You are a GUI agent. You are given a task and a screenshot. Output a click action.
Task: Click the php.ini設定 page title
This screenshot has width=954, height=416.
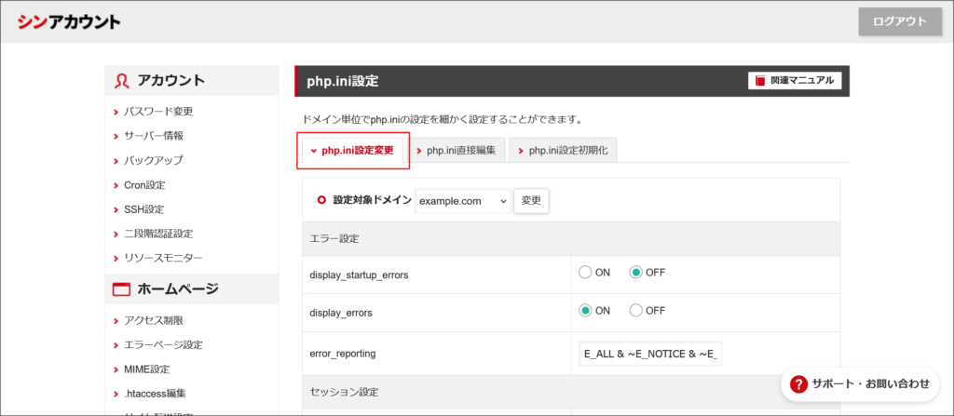(x=343, y=81)
